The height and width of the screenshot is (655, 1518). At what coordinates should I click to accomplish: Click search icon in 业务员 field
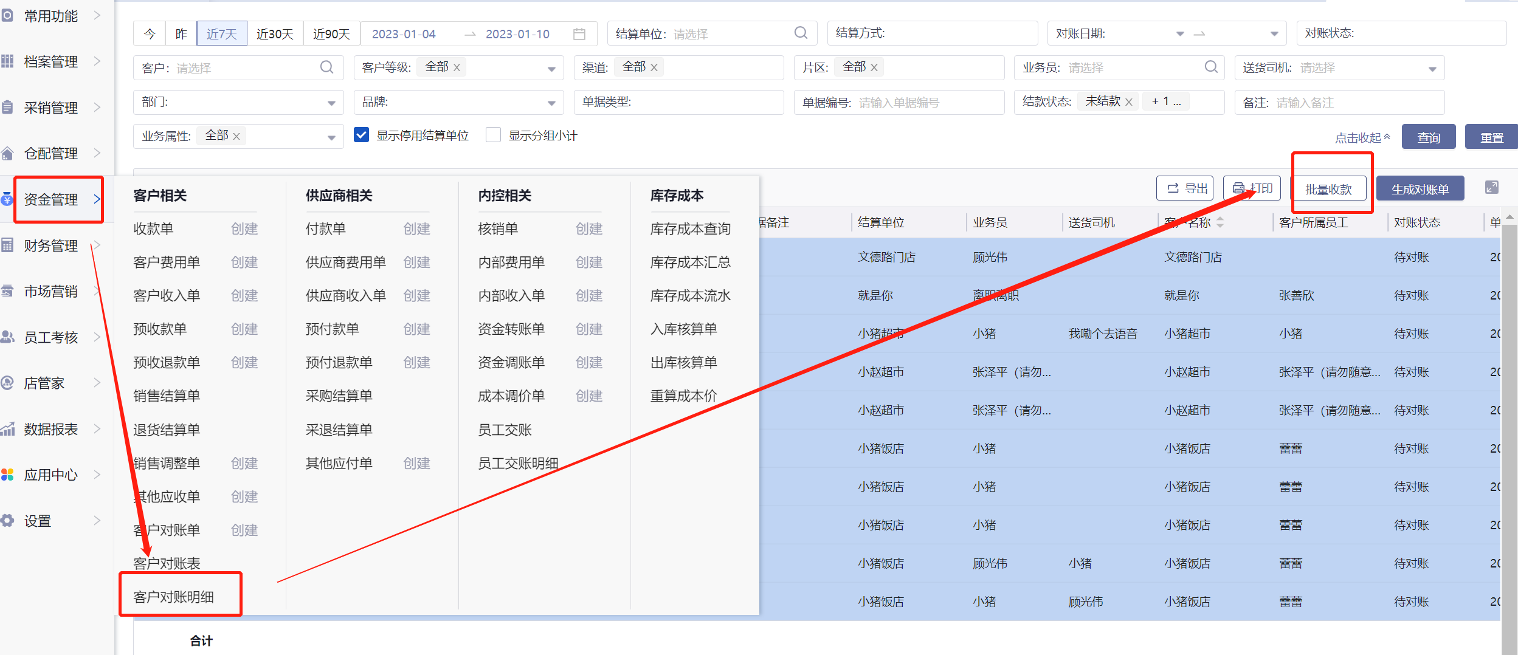point(1210,67)
